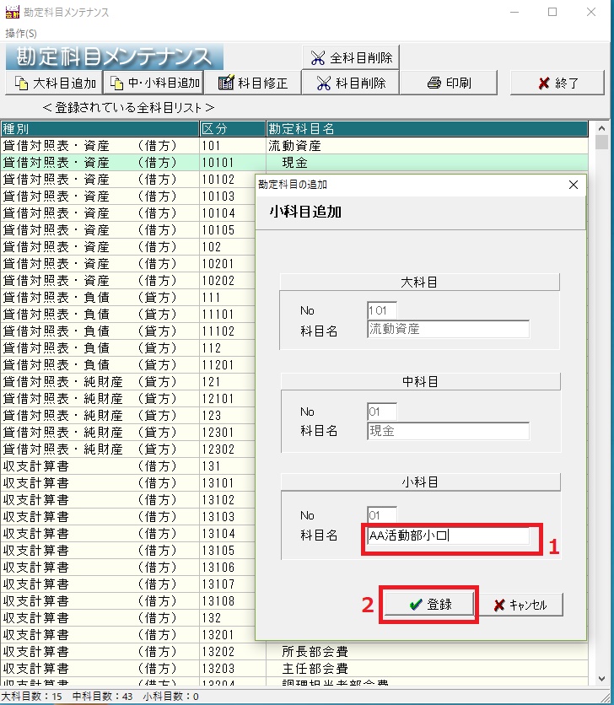This screenshot has height=705, width=614.
Task: Click the 中科目 科目名 field 現金
Action: coord(449,431)
